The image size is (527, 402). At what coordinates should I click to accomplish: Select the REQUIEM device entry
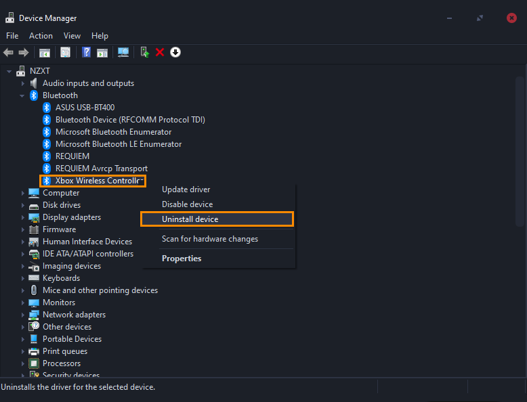click(72, 156)
